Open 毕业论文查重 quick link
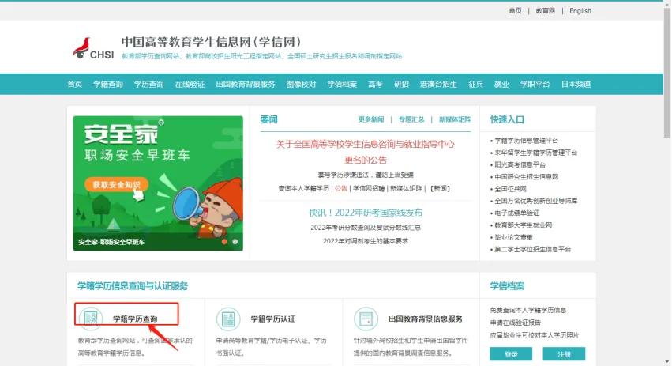Viewport: 672px width, 366px height. point(513,237)
